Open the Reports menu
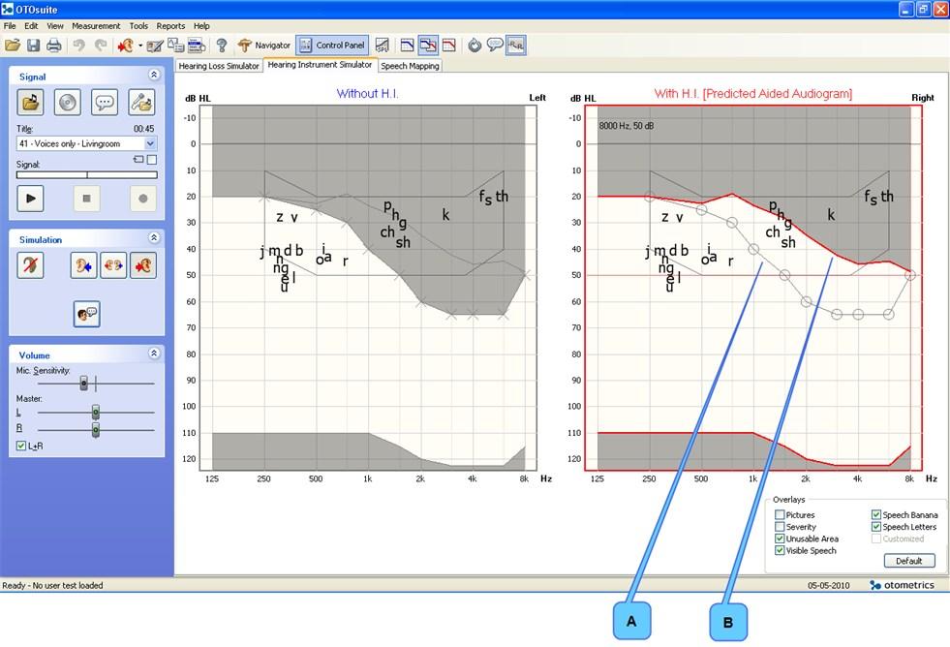Screen dimensions: 950x647 tap(170, 26)
